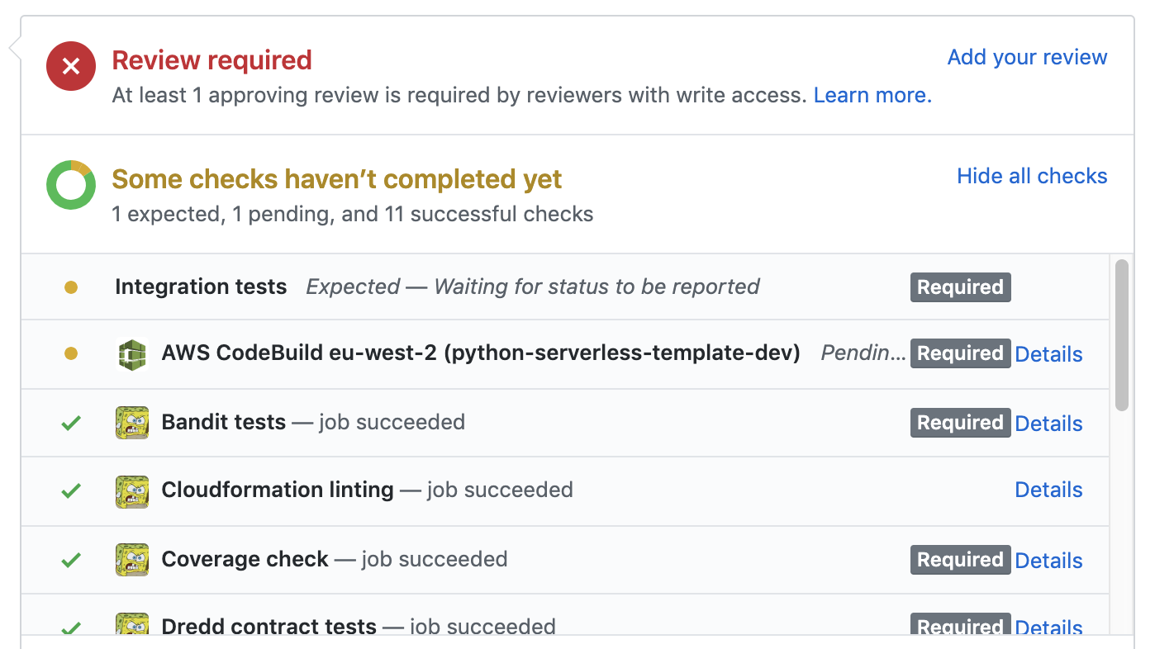View Details for Cloudformation linting
This screenshot has height=649, width=1155.
pyautogui.click(x=1048, y=490)
